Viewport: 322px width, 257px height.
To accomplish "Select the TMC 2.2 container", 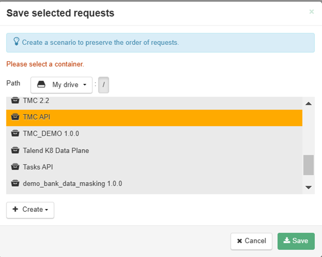I will pos(36,101).
